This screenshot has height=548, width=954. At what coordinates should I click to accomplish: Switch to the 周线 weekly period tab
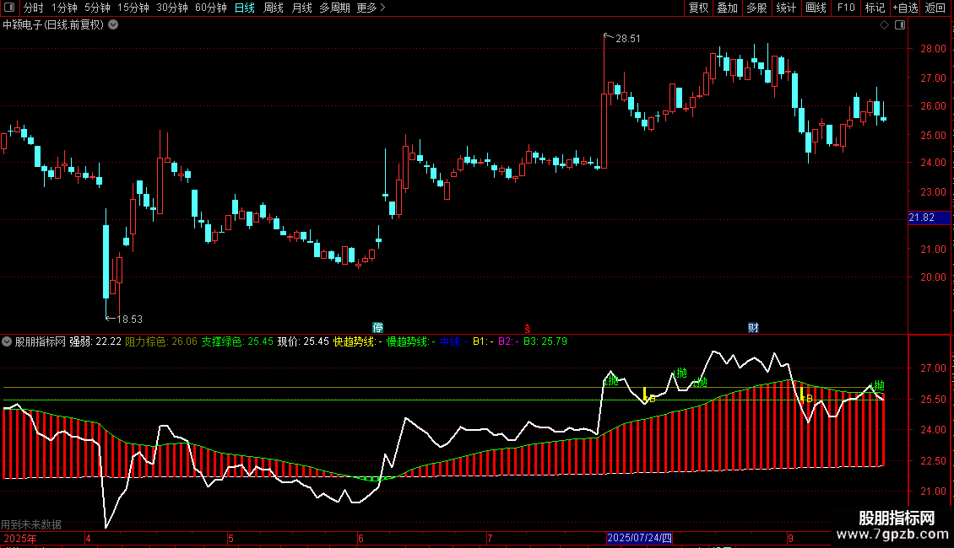(274, 8)
